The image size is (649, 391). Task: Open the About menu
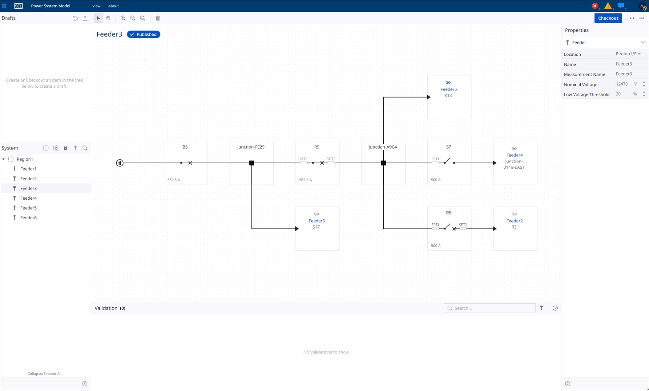(113, 6)
